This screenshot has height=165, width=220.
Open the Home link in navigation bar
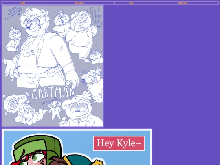(22, 3)
